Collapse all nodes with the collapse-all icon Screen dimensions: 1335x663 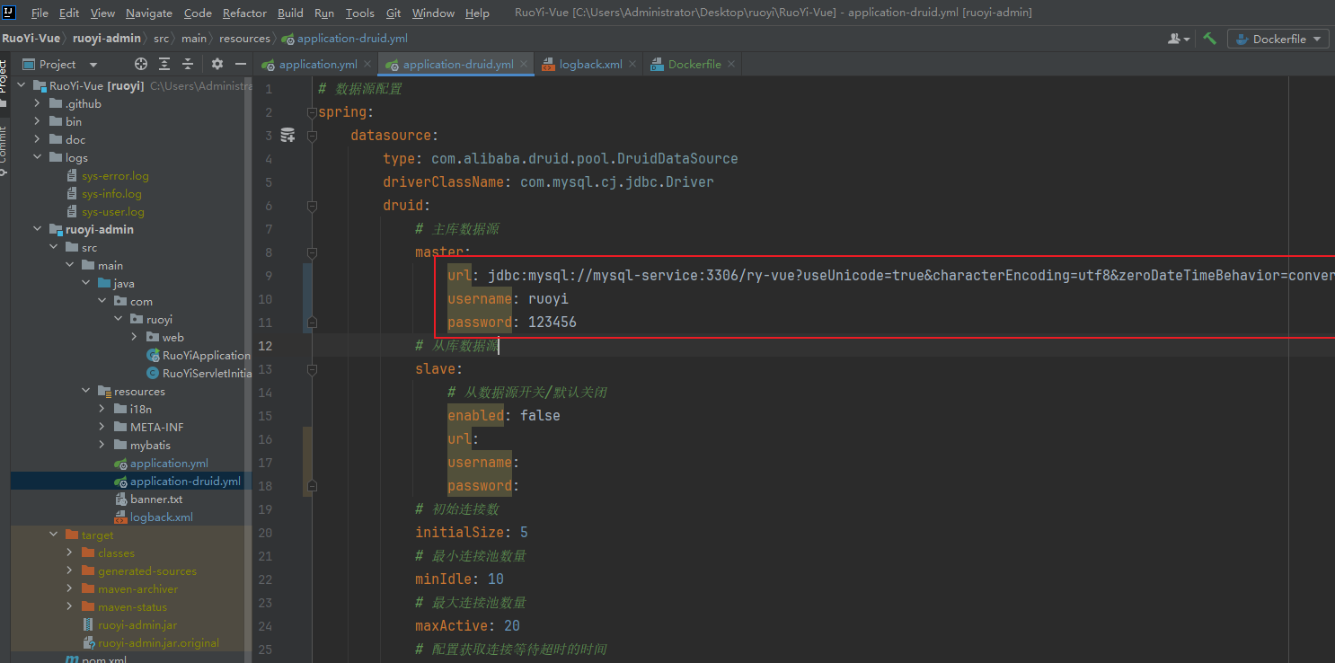(x=186, y=64)
